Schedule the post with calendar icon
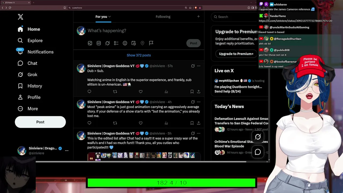Viewport: 343px width, 193px height. 134,43
